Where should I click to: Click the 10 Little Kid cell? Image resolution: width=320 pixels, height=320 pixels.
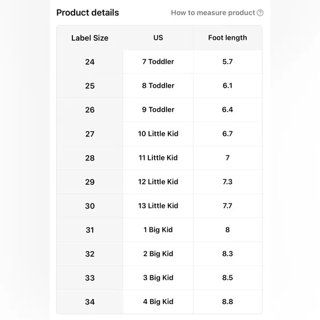coord(158,134)
